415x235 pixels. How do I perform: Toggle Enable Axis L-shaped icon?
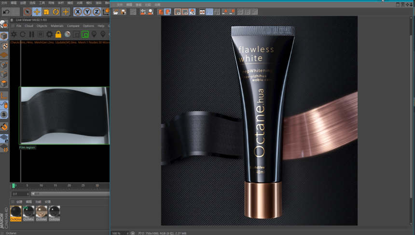tap(4, 95)
